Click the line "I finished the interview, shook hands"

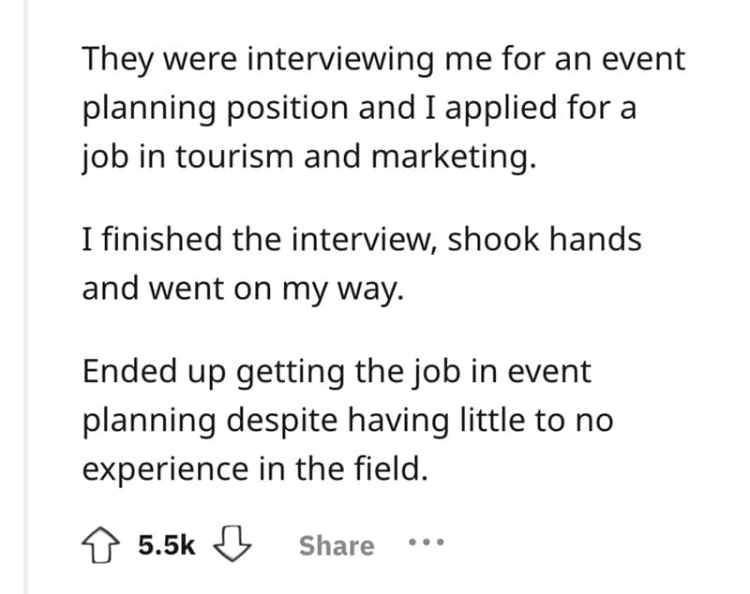click(x=362, y=239)
